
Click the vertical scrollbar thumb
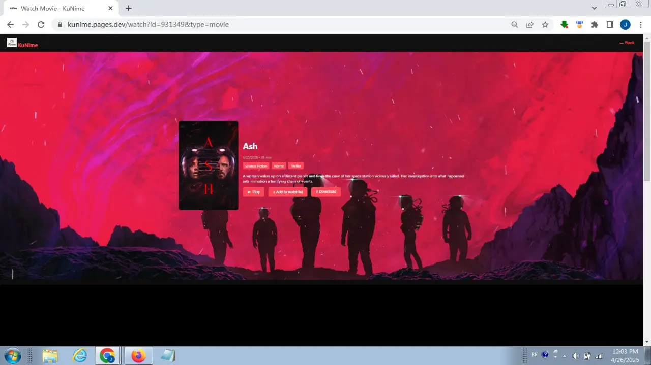pos(647,111)
